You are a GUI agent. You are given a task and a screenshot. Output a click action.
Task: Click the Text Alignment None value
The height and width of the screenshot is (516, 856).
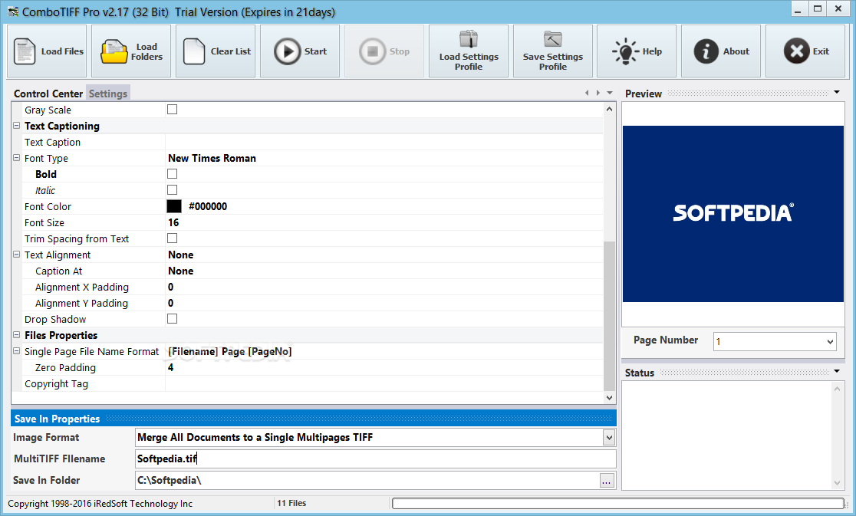(x=181, y=255)
